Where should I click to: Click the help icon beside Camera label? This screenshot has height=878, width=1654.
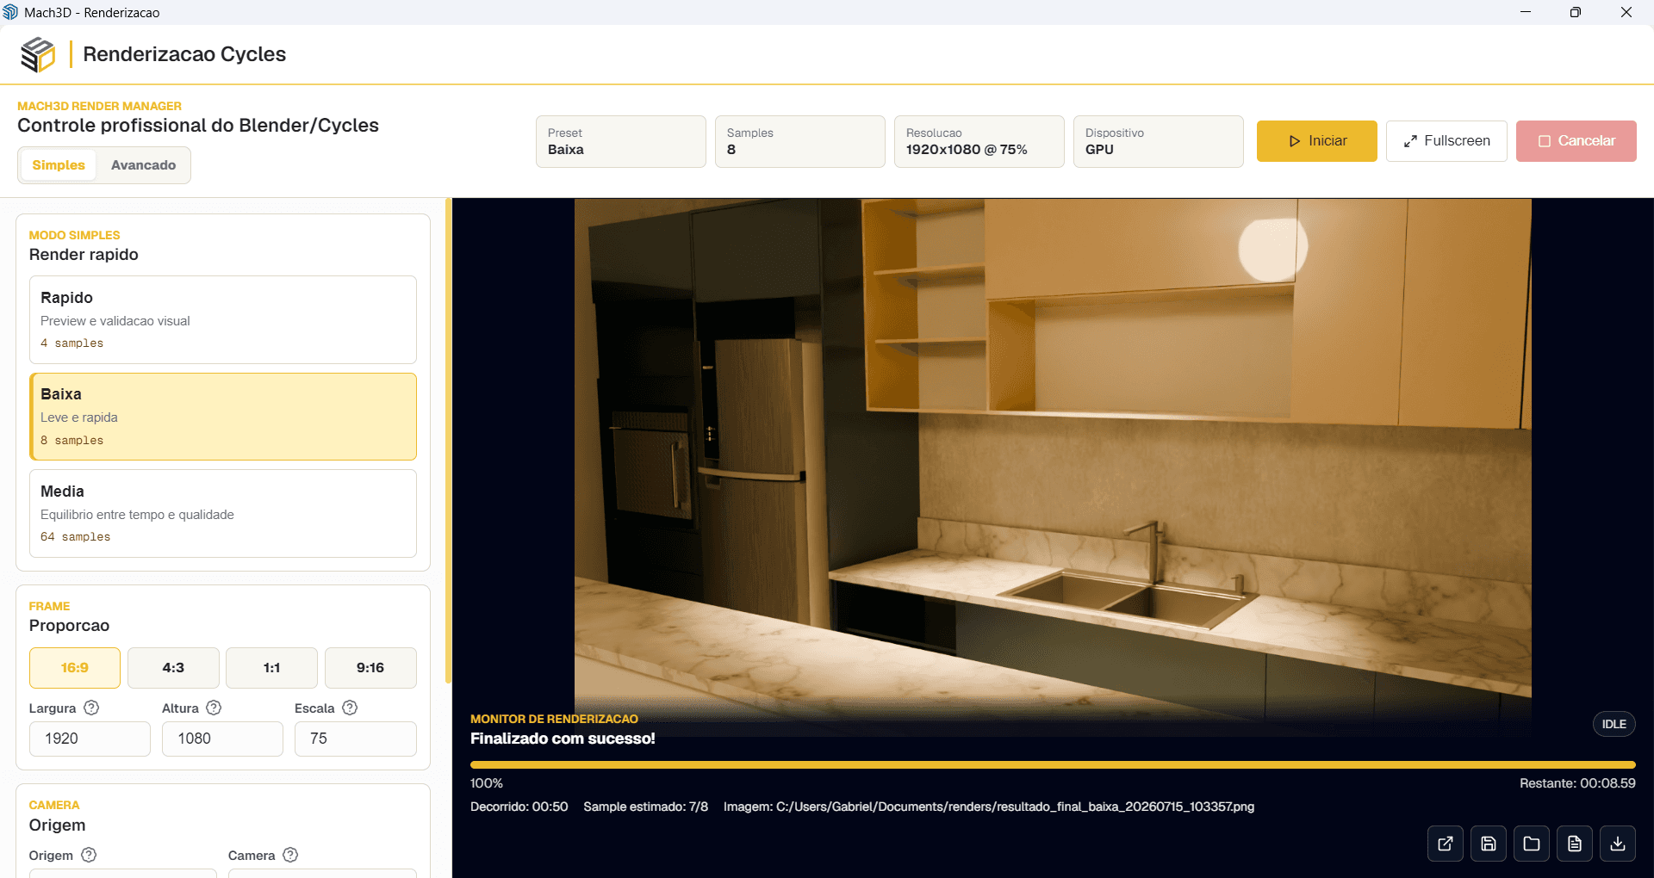point(290,855)
